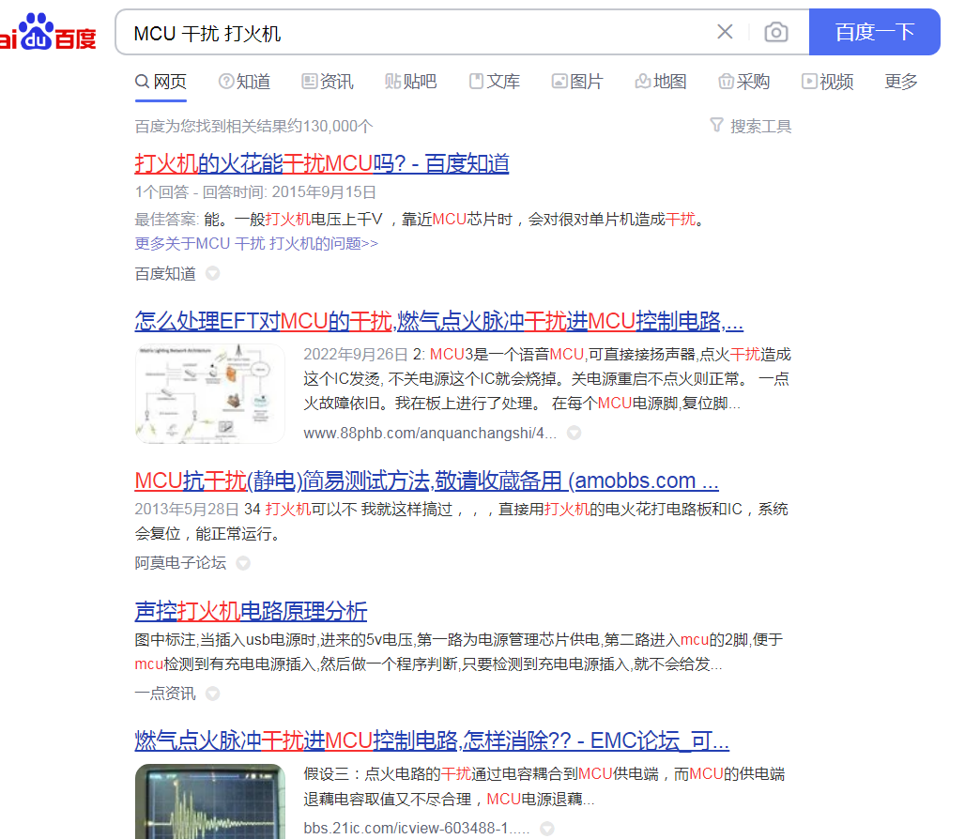
Task: Open 搜索工具 filter options
Action: coord(751,126)
